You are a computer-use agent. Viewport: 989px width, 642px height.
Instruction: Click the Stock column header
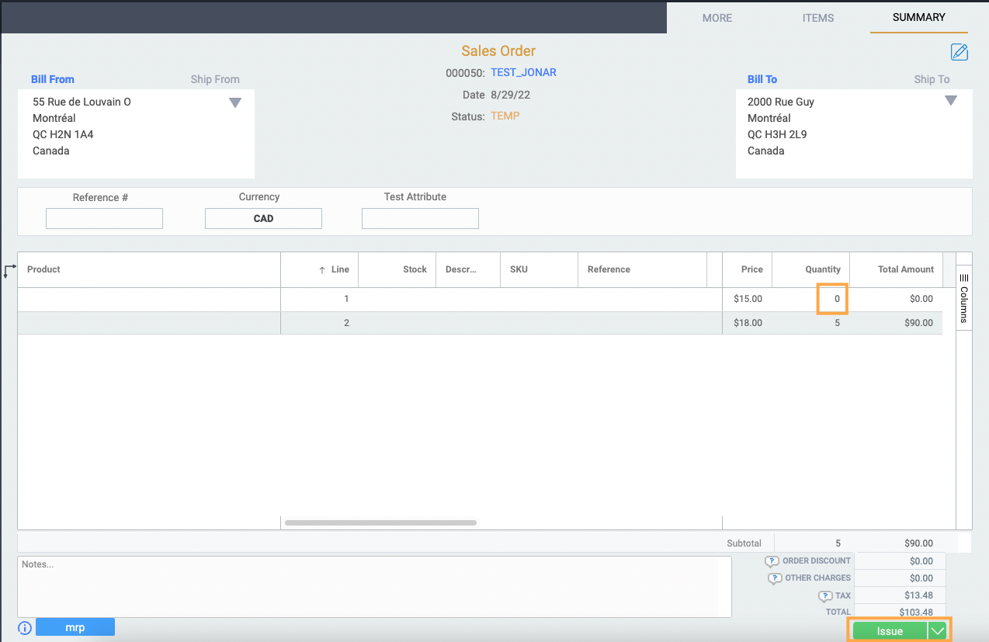click(397, 269)
